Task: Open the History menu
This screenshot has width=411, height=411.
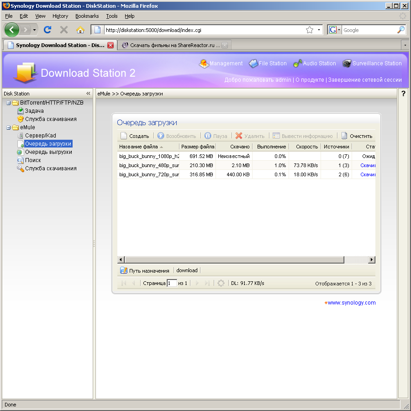Action: (60, 16)
